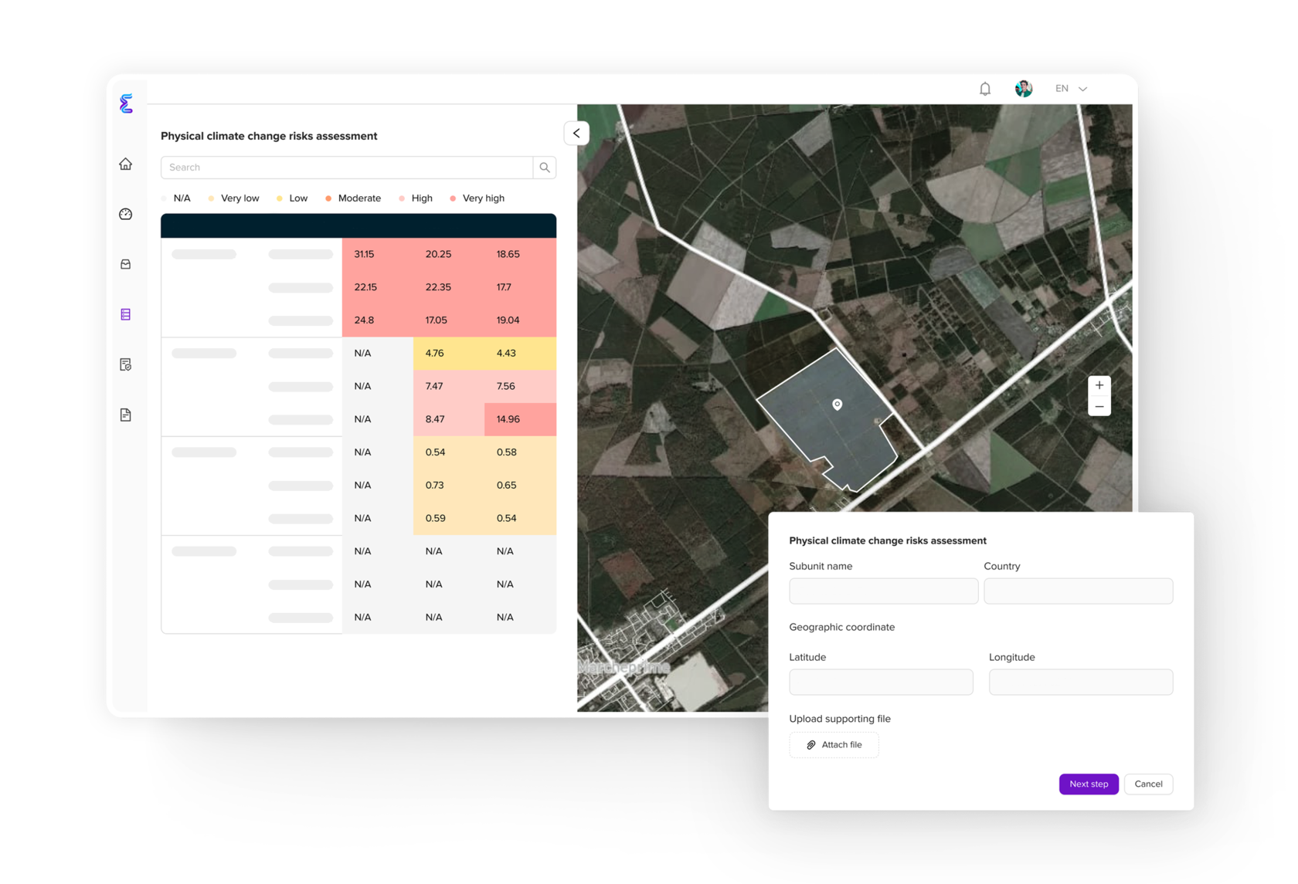Select the purple data table sidebar icon
Viewport: 1298px width, 884px height.
point(126,314)
